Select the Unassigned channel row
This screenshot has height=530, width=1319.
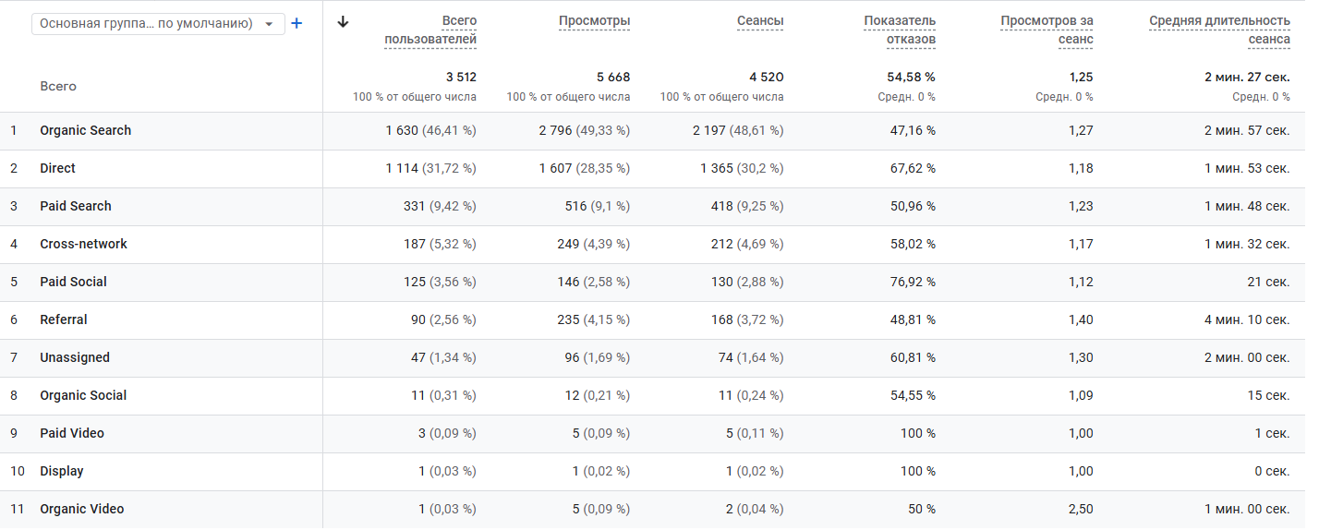click(75, 358)
